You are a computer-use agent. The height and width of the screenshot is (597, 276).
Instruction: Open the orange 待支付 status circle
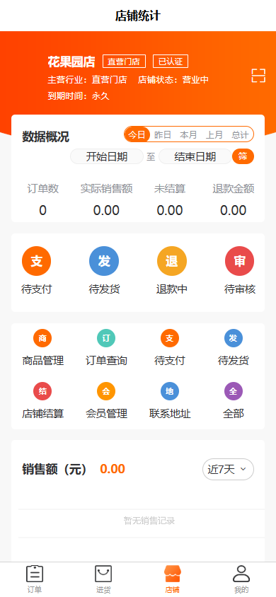[x=36, y=261]
